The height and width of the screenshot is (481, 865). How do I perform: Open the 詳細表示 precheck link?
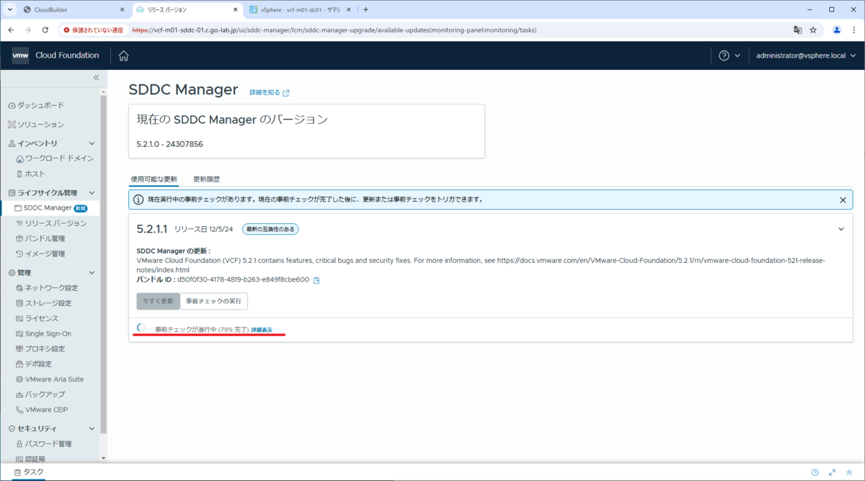click(x=262, y=329)
